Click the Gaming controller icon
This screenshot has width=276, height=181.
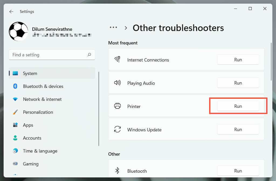click(15, 164)
